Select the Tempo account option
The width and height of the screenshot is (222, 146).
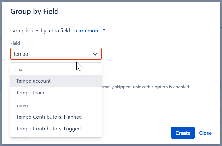click(34, 81)
